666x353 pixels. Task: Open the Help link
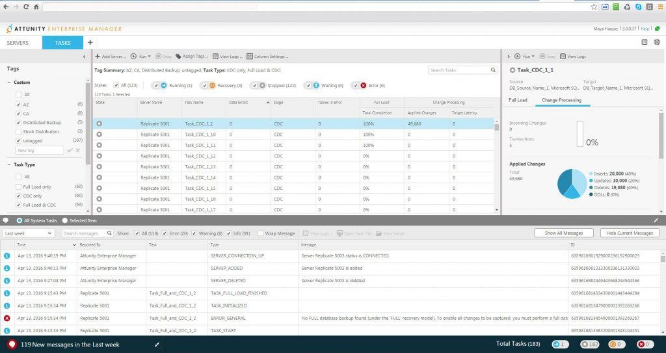pos(645,29)
